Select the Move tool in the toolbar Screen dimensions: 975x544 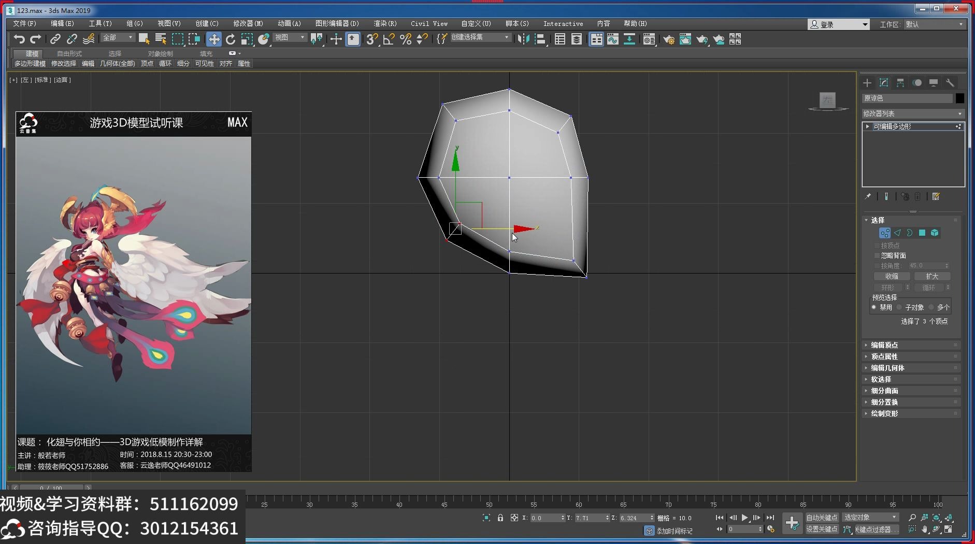pyautogui.click(x=213, y=39)
